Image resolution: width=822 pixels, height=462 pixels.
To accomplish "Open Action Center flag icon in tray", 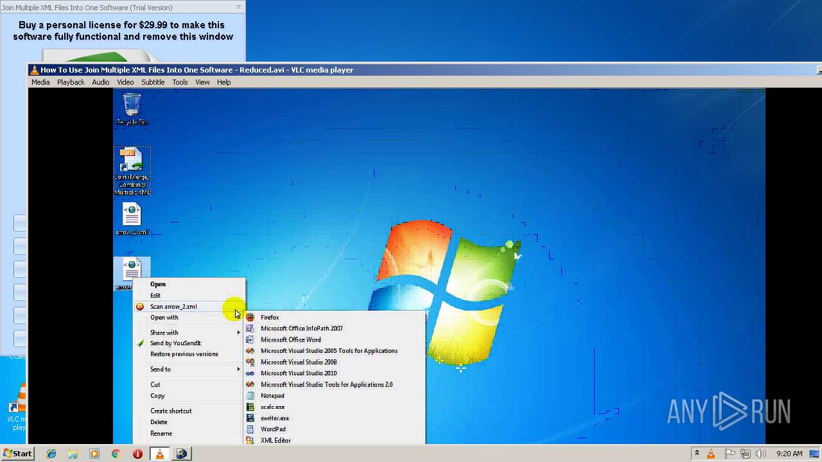I will click(x=730, y=454).
